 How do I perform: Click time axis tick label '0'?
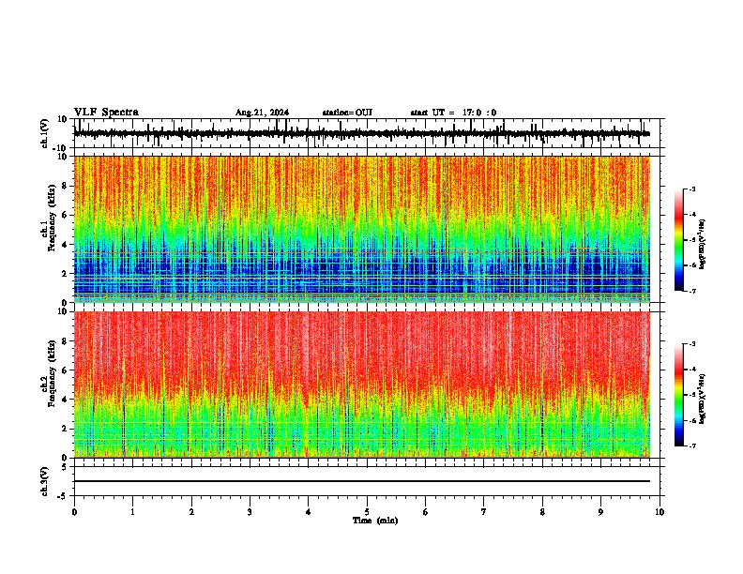click(74, 512)
